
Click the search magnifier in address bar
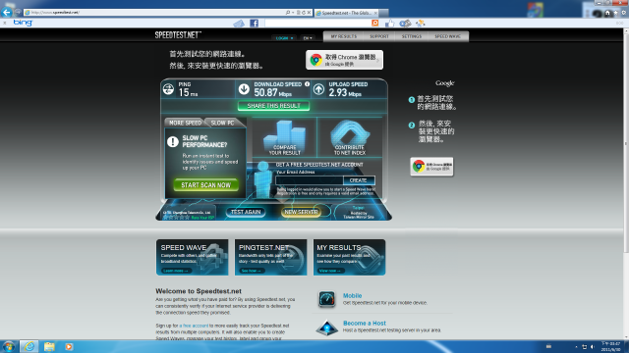(x=288, y=13)
